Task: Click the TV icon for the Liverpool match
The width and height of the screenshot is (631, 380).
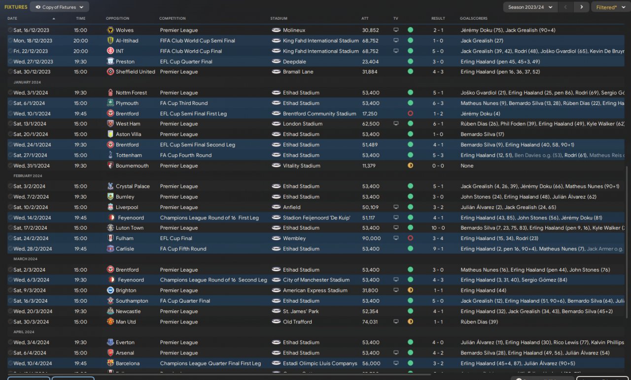Action: point(396,207)
